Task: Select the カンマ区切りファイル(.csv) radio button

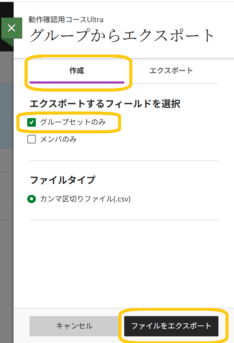Action: coord(32,199)
